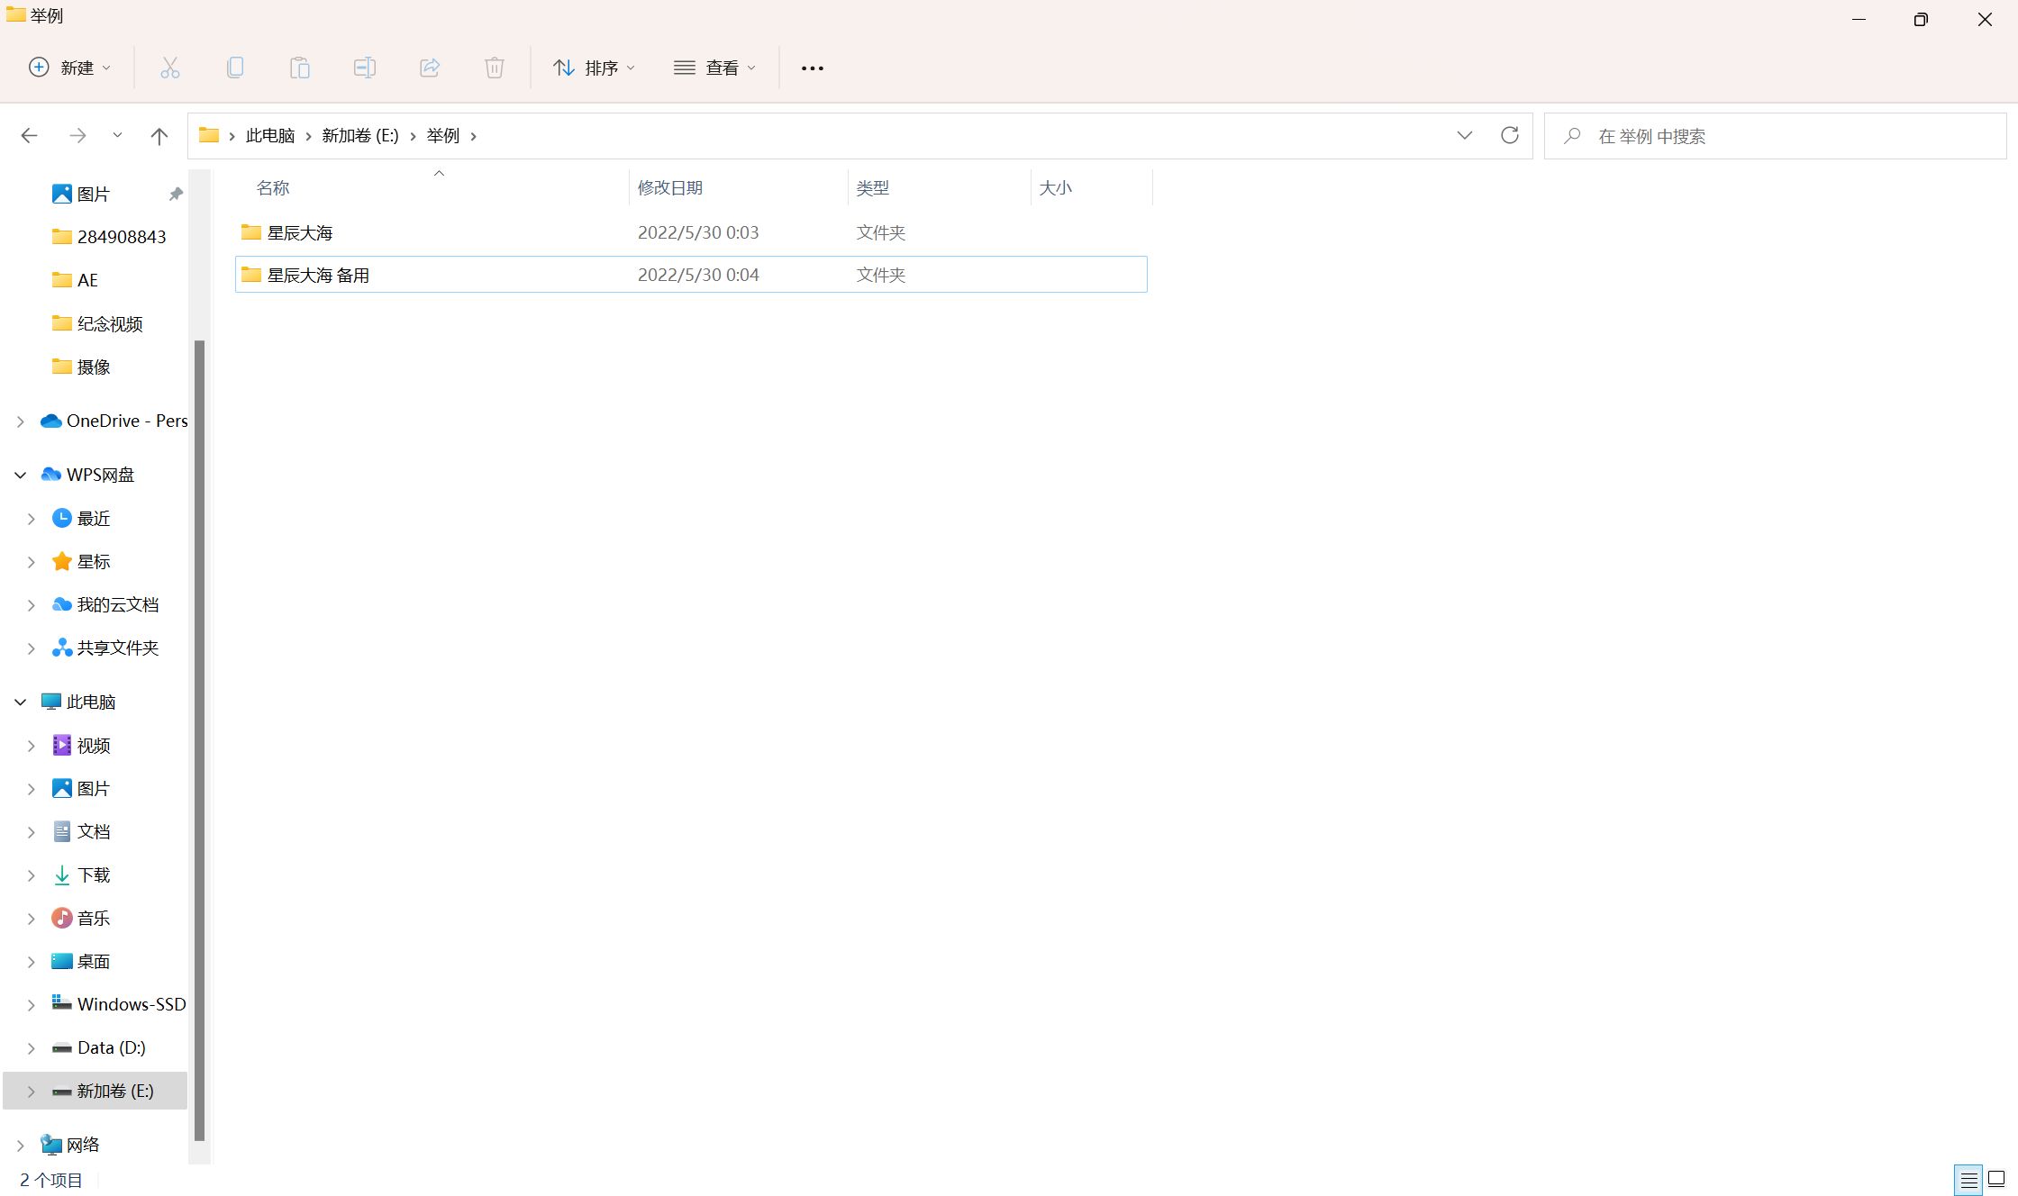Open the 排序 sort dropdown
The image size is (2018, 1196).
click(594, 68)
